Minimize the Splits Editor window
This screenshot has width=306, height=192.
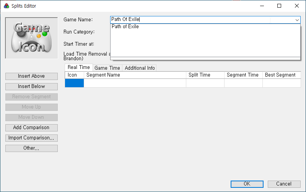click(x=262, y=6)
